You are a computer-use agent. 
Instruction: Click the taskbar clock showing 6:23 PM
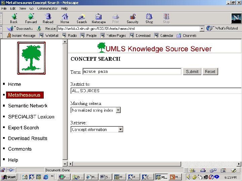pos(230,177)
